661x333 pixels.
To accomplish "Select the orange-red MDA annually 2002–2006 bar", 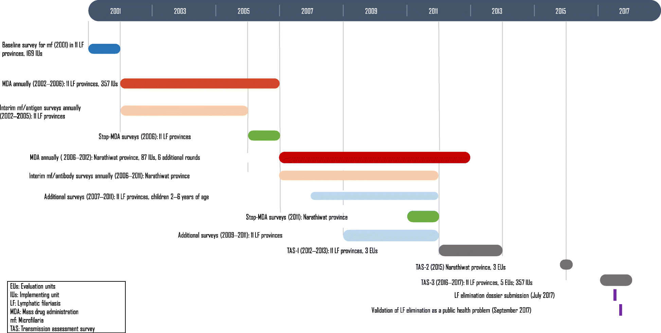I will pyautogui.click(x=200, y=84).
